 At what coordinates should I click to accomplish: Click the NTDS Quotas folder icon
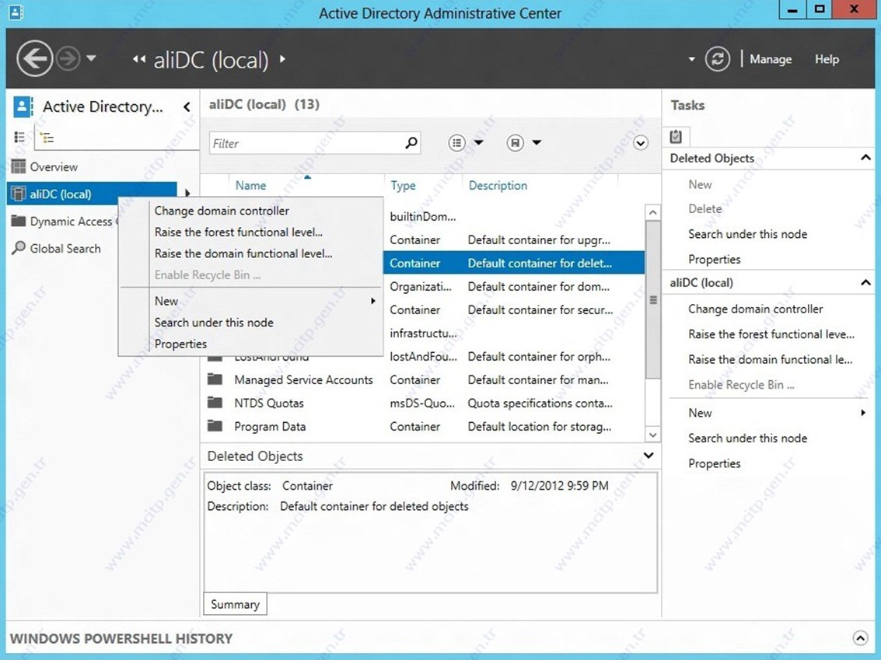[x=215, y=402]
